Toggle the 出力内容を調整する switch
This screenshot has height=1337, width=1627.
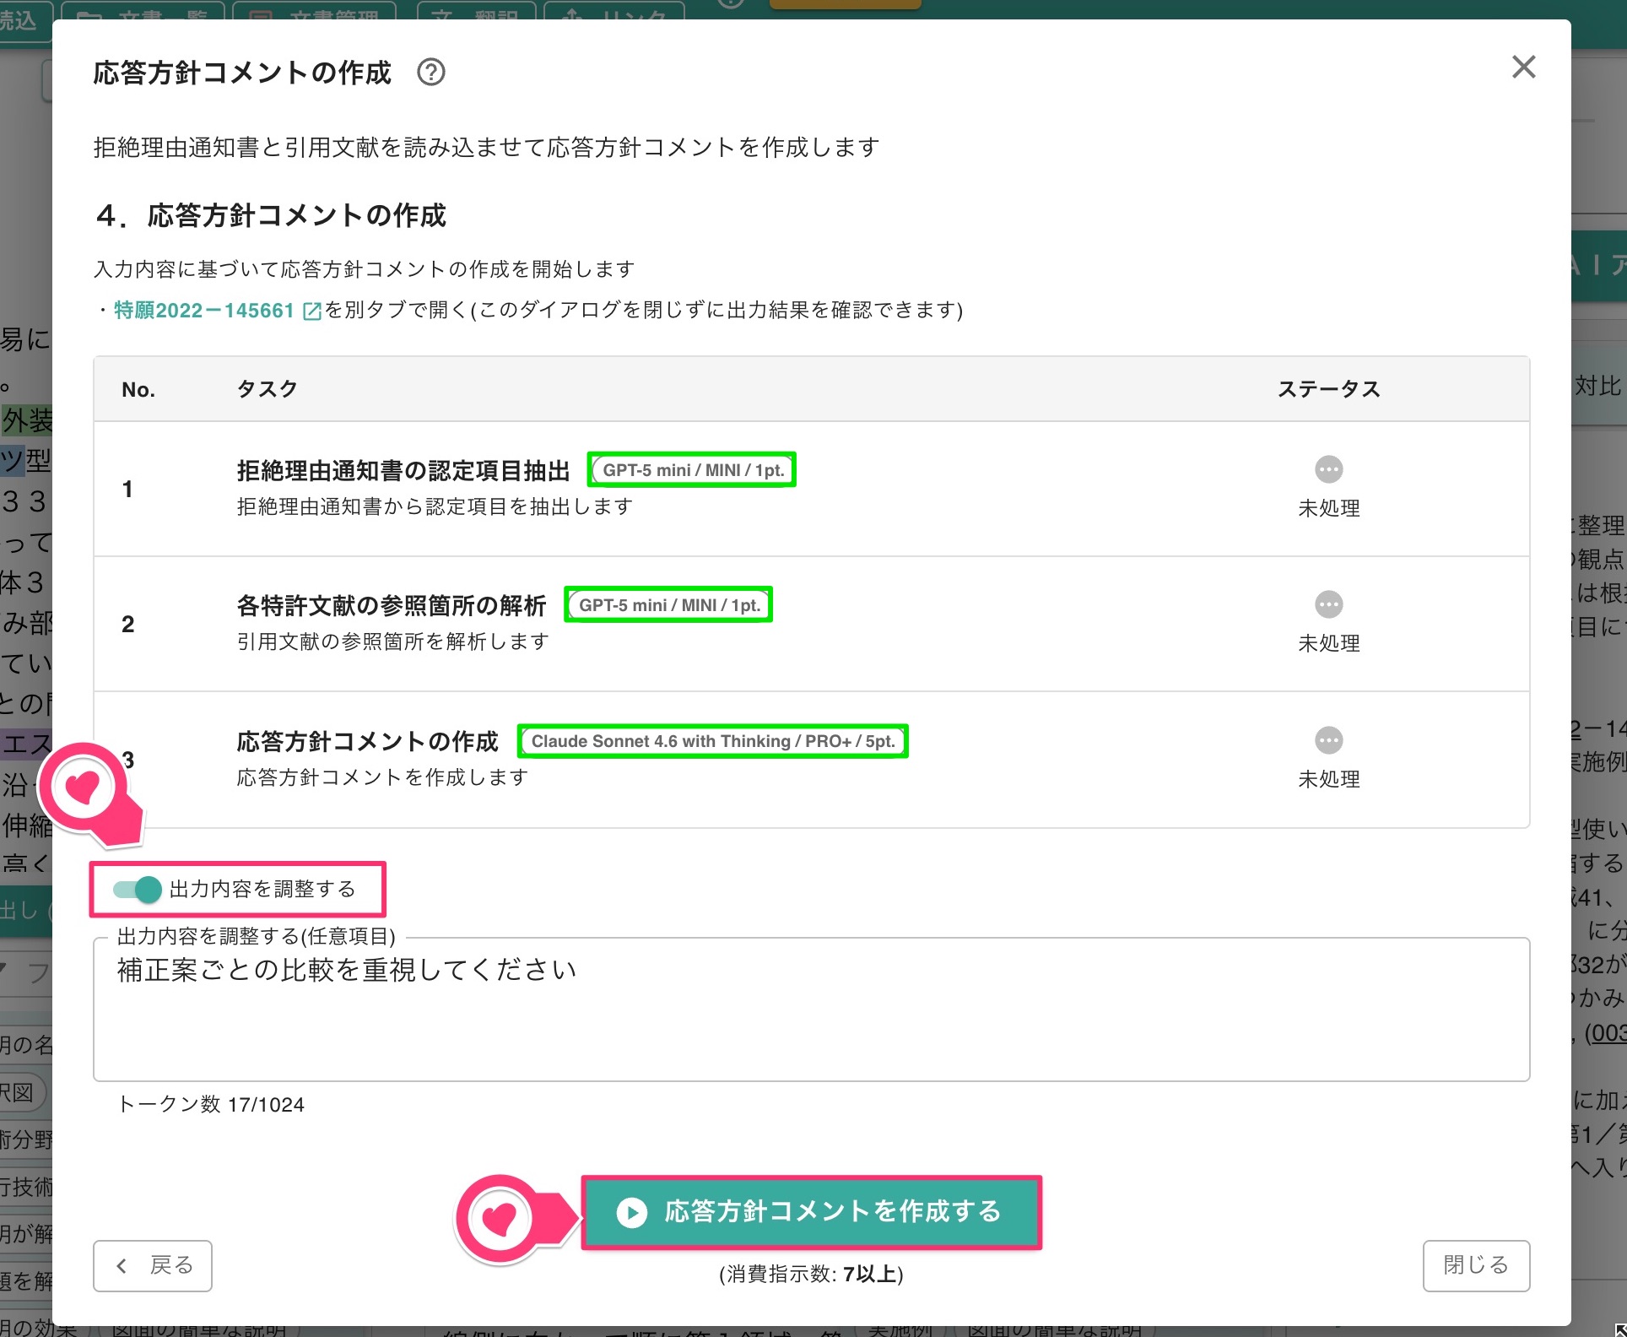pyautogui.click(x=138, y=889)
